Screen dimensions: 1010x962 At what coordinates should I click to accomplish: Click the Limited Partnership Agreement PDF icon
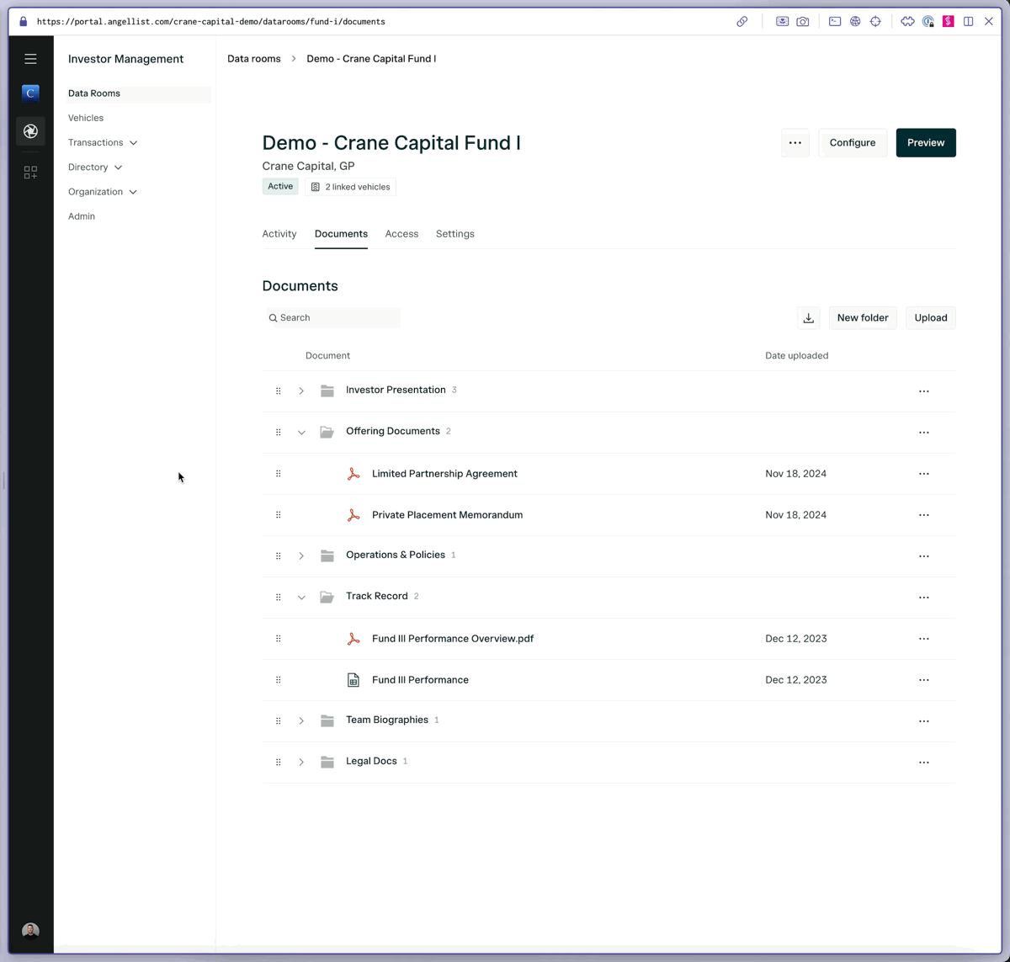pyautogui.click(x=353, y=474)
